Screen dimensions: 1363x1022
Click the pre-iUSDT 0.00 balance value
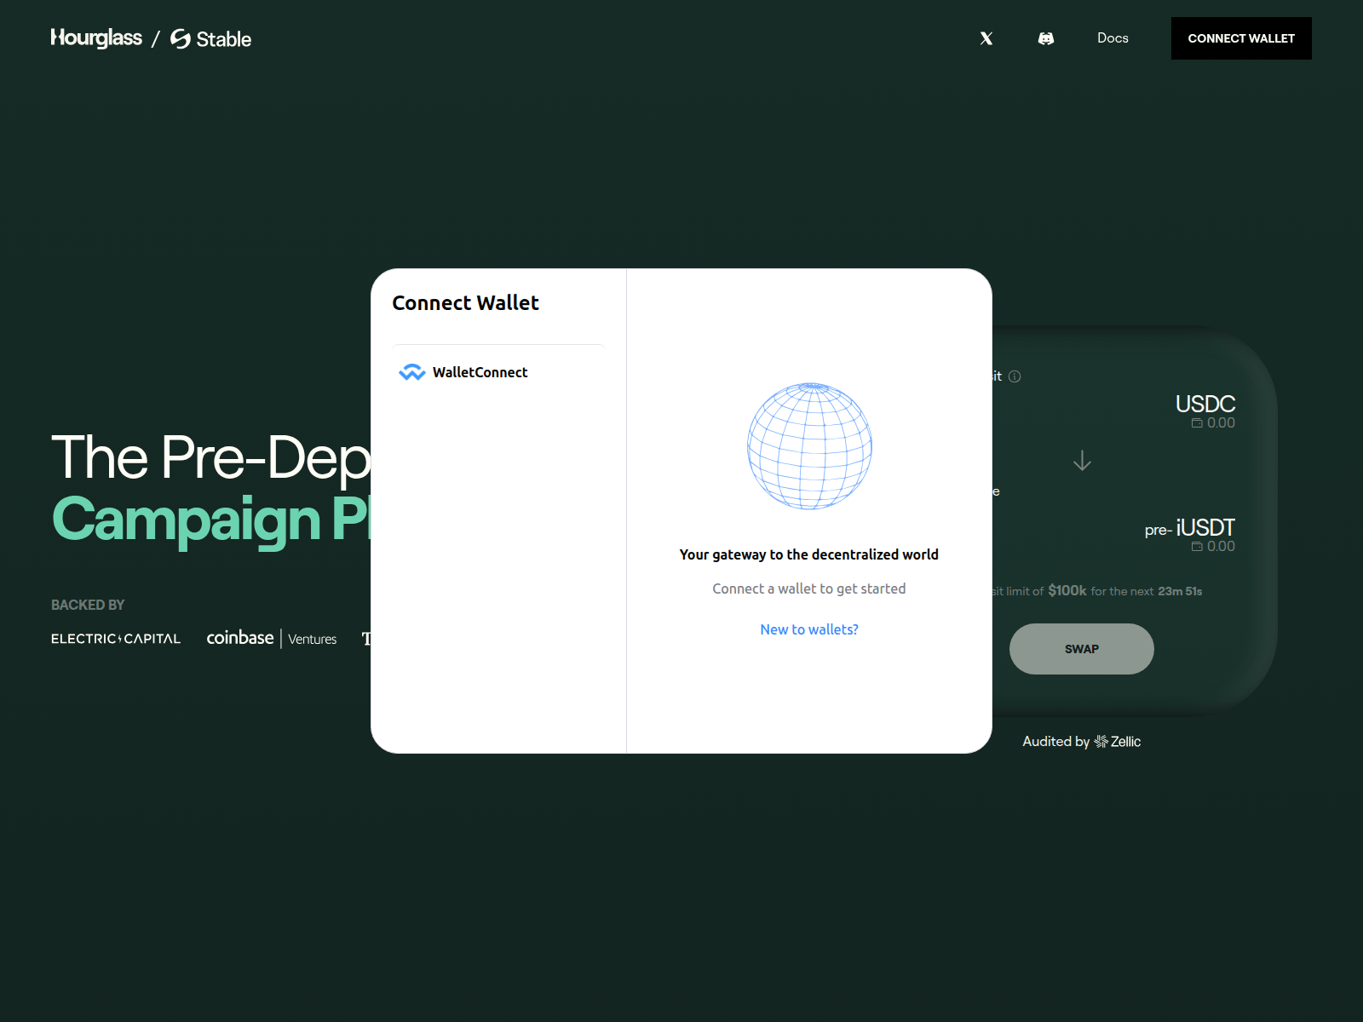tap(1221, 547)
